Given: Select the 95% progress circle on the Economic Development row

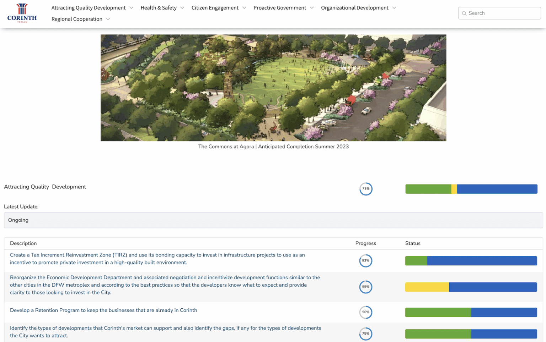Looking at the screenshot, I should [366, 287].
